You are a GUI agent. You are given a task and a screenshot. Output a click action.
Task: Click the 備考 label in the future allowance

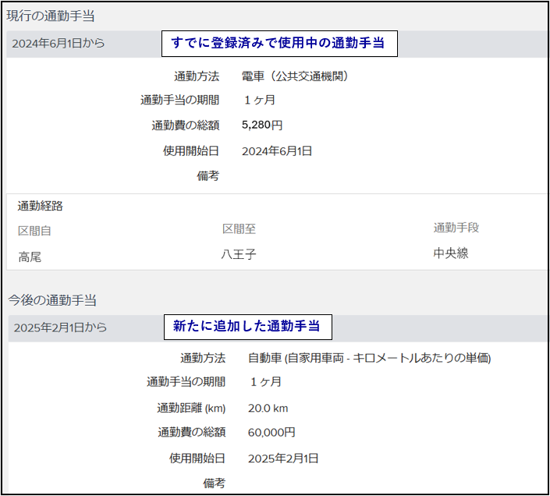pyautogui.click(x=215, y=484)
